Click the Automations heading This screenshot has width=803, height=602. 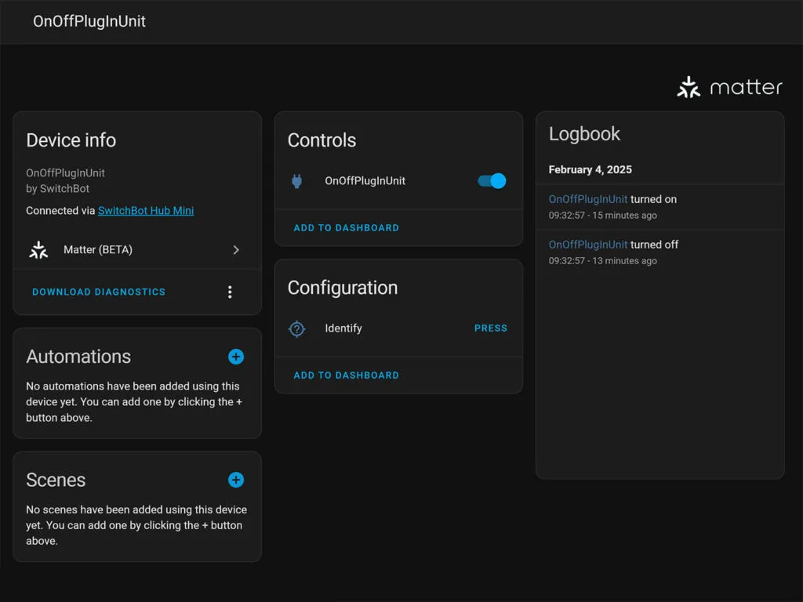78,357
